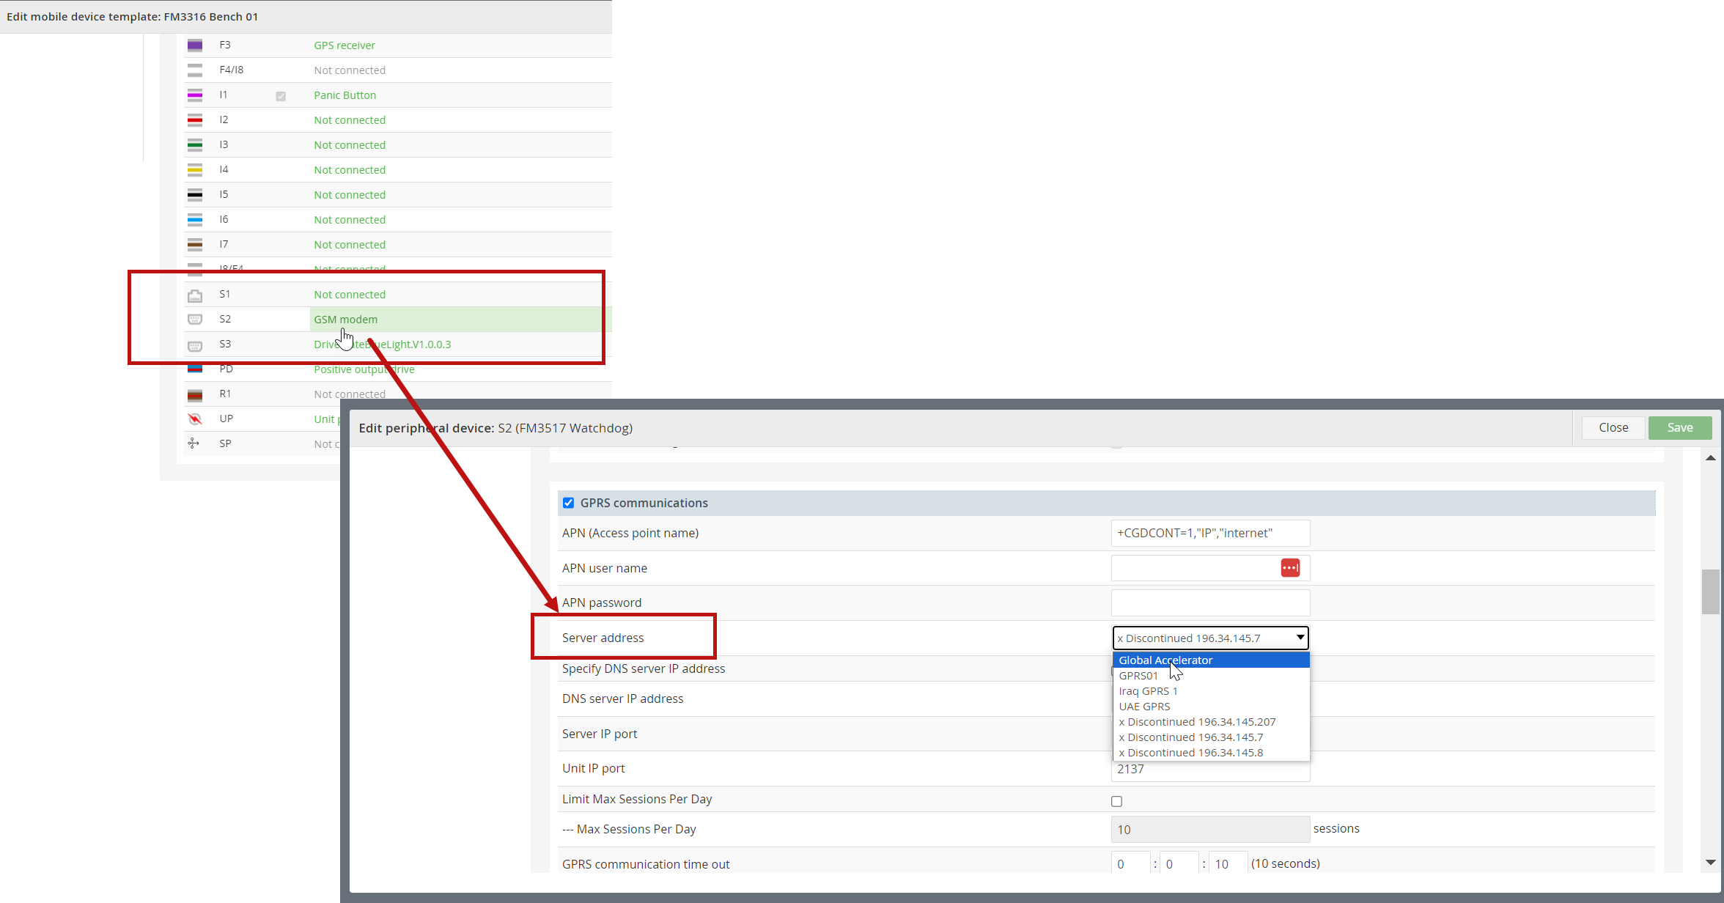1724x903 pixels.
Task: Click Not connected text on R1
Action: 350,394
